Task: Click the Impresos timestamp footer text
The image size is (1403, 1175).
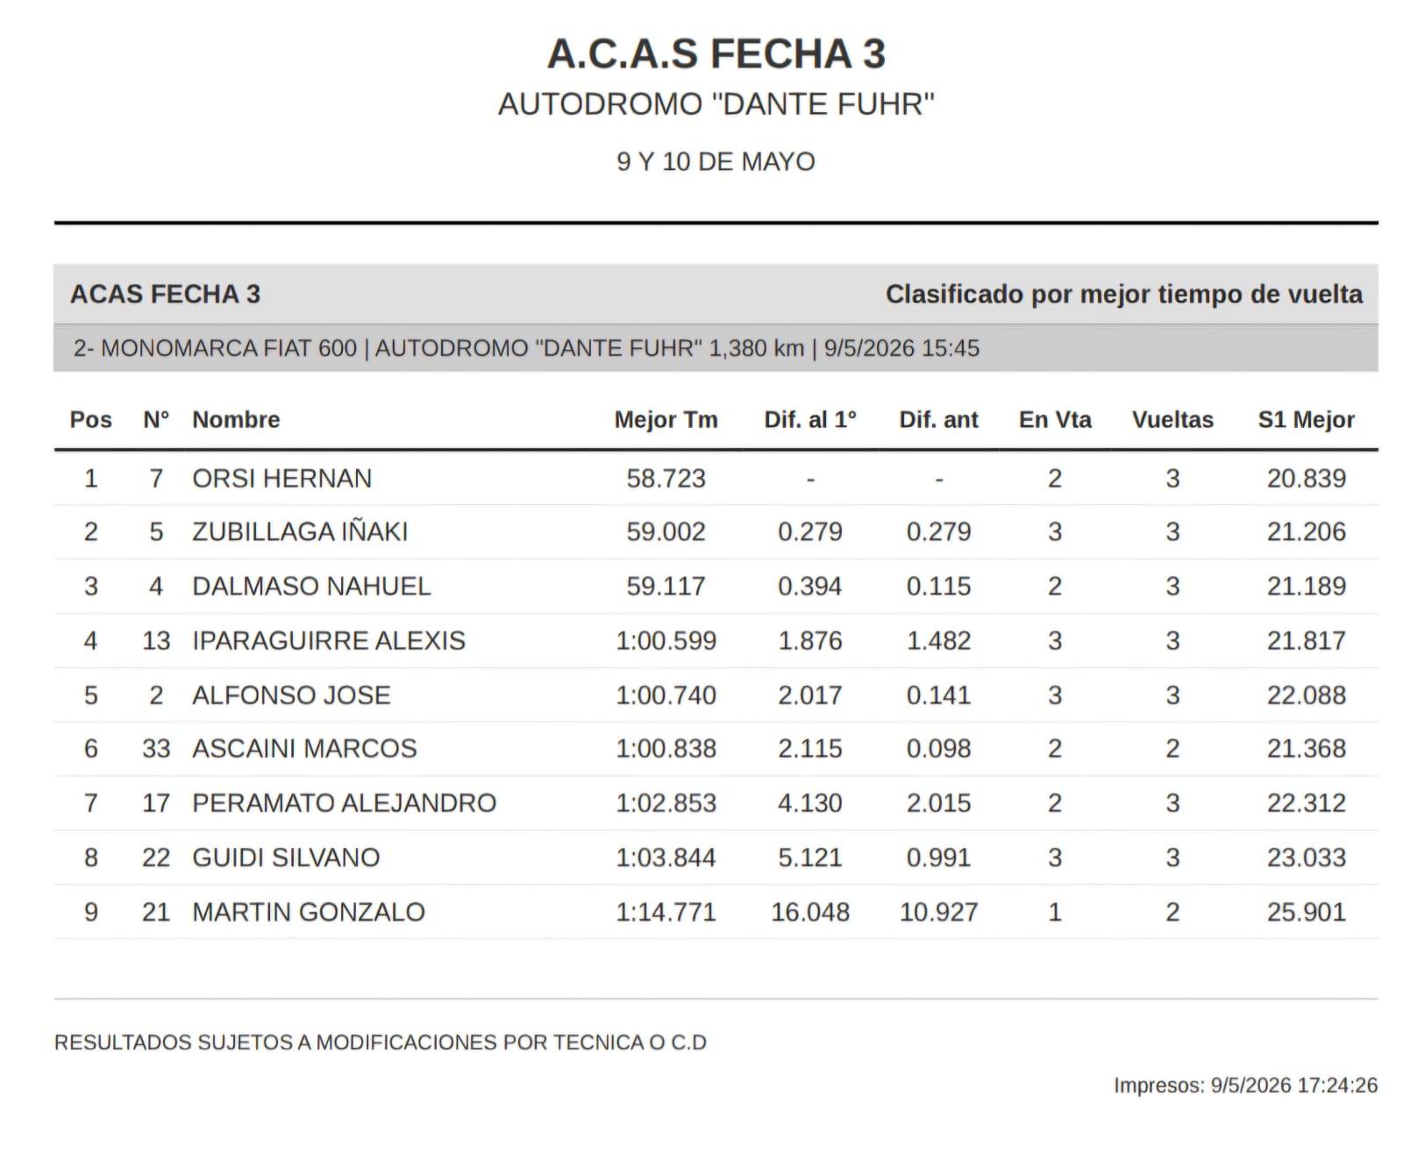Action: click(x=1245, y=1086)
